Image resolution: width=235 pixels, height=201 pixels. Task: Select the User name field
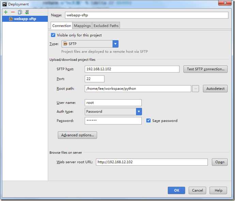tap(113, 103)
